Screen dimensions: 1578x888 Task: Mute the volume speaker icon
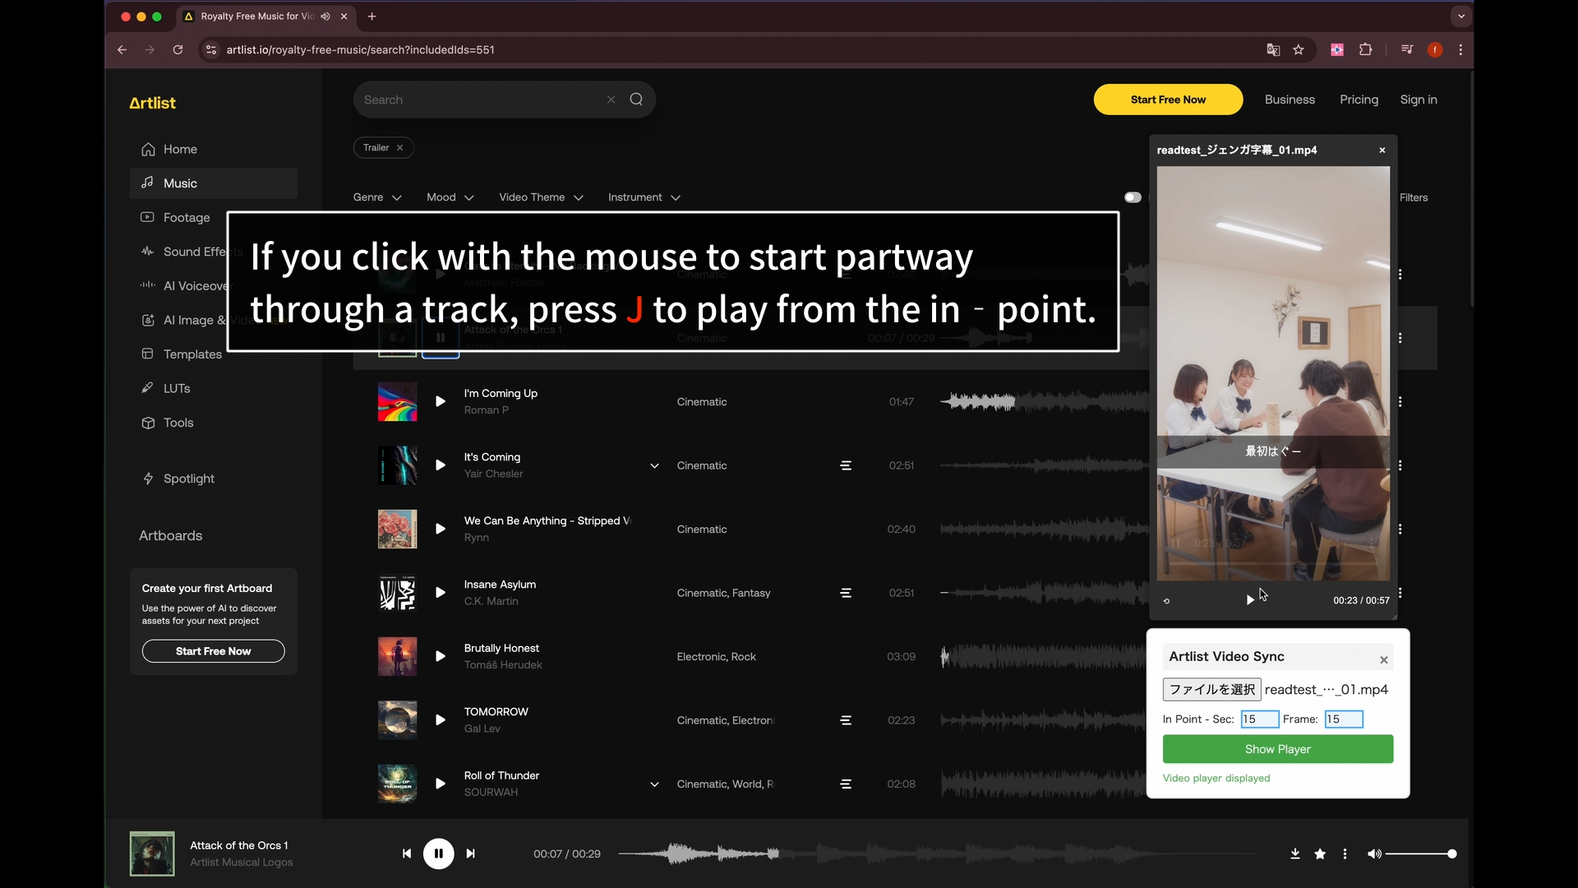pyautogui.click(x=1374, y=853)
